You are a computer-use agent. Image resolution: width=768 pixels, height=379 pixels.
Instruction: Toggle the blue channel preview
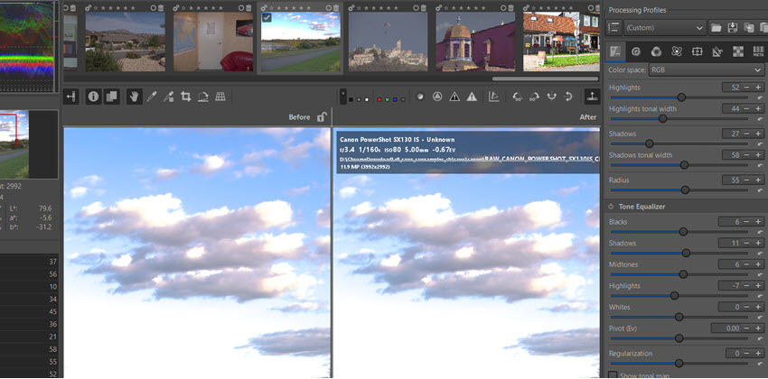395,100
